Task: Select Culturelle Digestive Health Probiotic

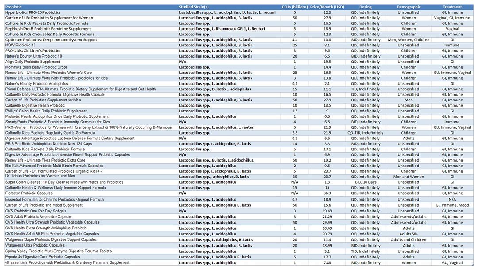Action: point(35,106)
